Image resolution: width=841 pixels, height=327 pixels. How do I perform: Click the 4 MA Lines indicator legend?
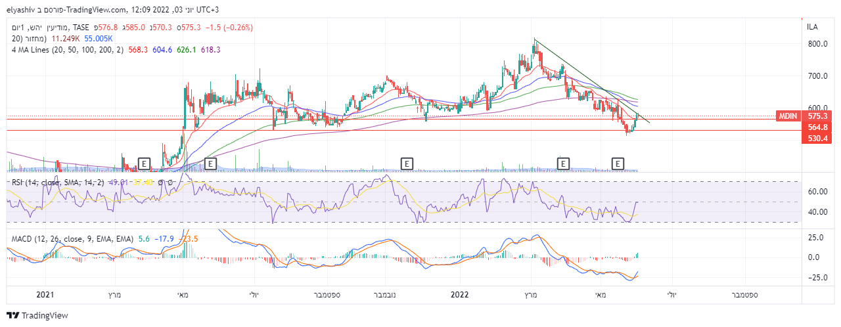(x=68, y=49)
